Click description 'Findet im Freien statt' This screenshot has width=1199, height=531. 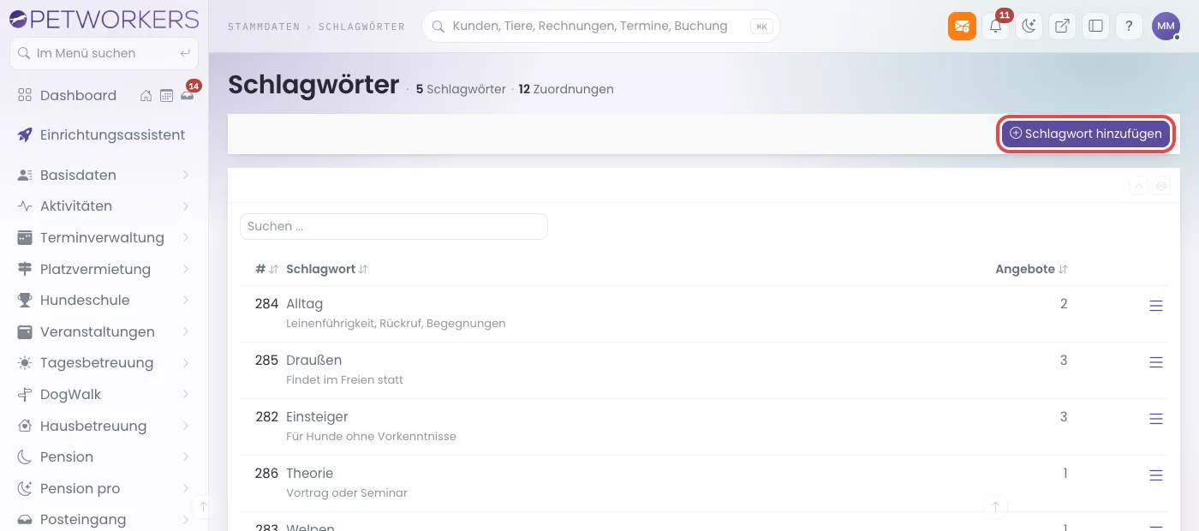344,379
